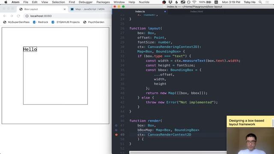Click the square icon beside the clock
Screen dimensions: 274x154
pyautogui.click(x=216, y=2)
